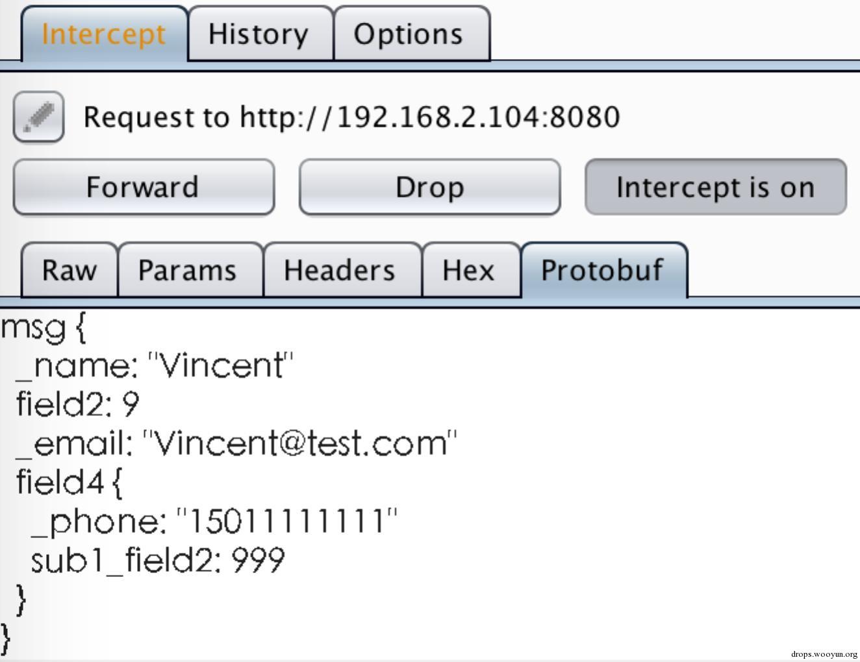
Task: Open the Params view tab
Action: 187,271
